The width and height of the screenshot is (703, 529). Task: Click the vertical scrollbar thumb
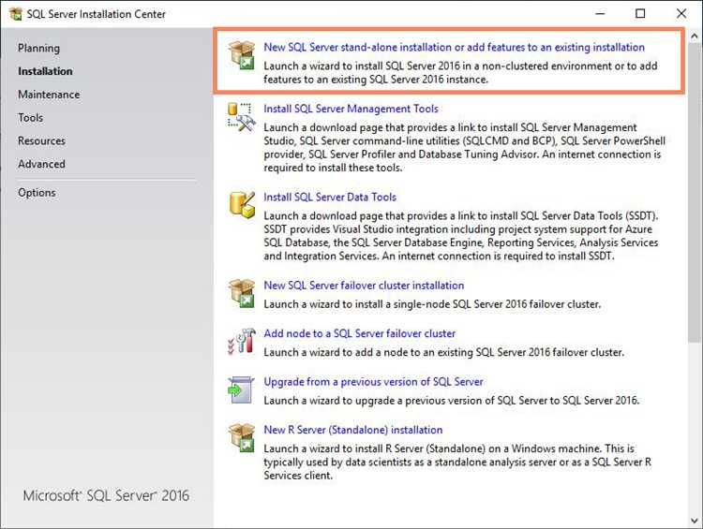coord(695,193)
